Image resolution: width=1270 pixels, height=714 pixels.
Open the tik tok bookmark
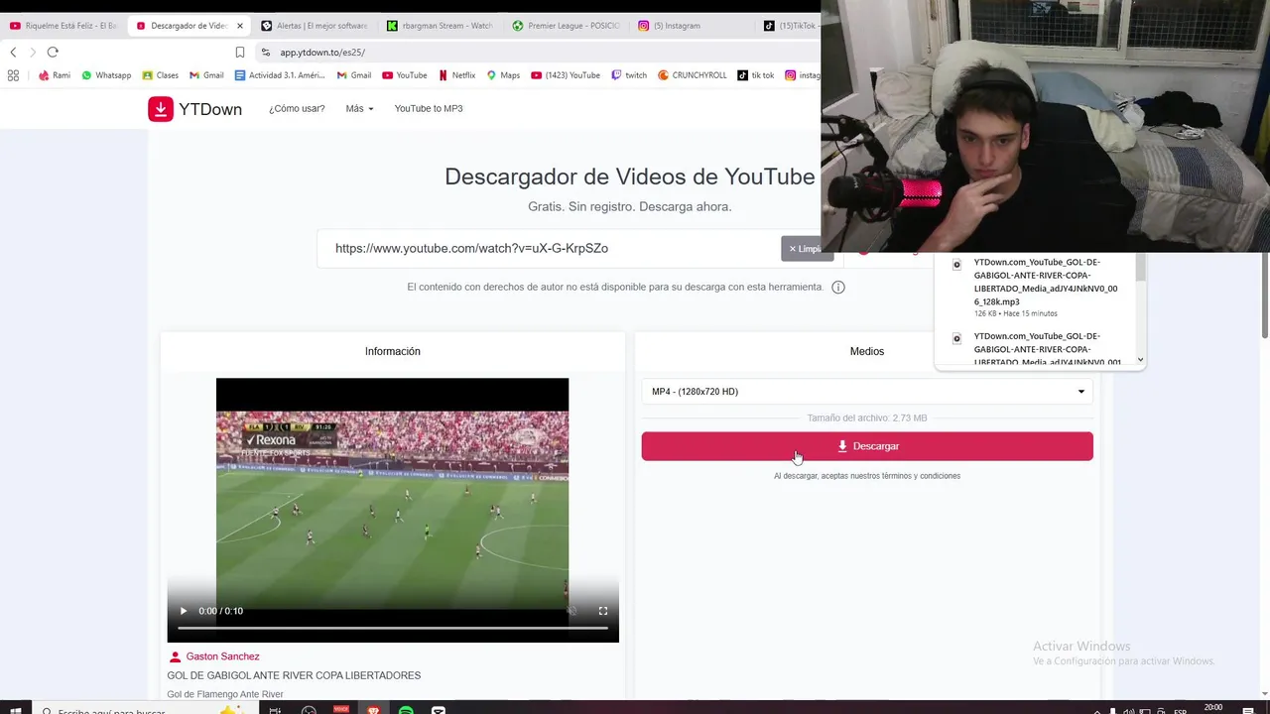(x=756, y=75)
